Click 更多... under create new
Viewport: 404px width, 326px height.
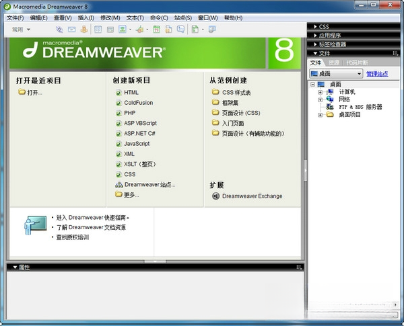coord(127,195)
